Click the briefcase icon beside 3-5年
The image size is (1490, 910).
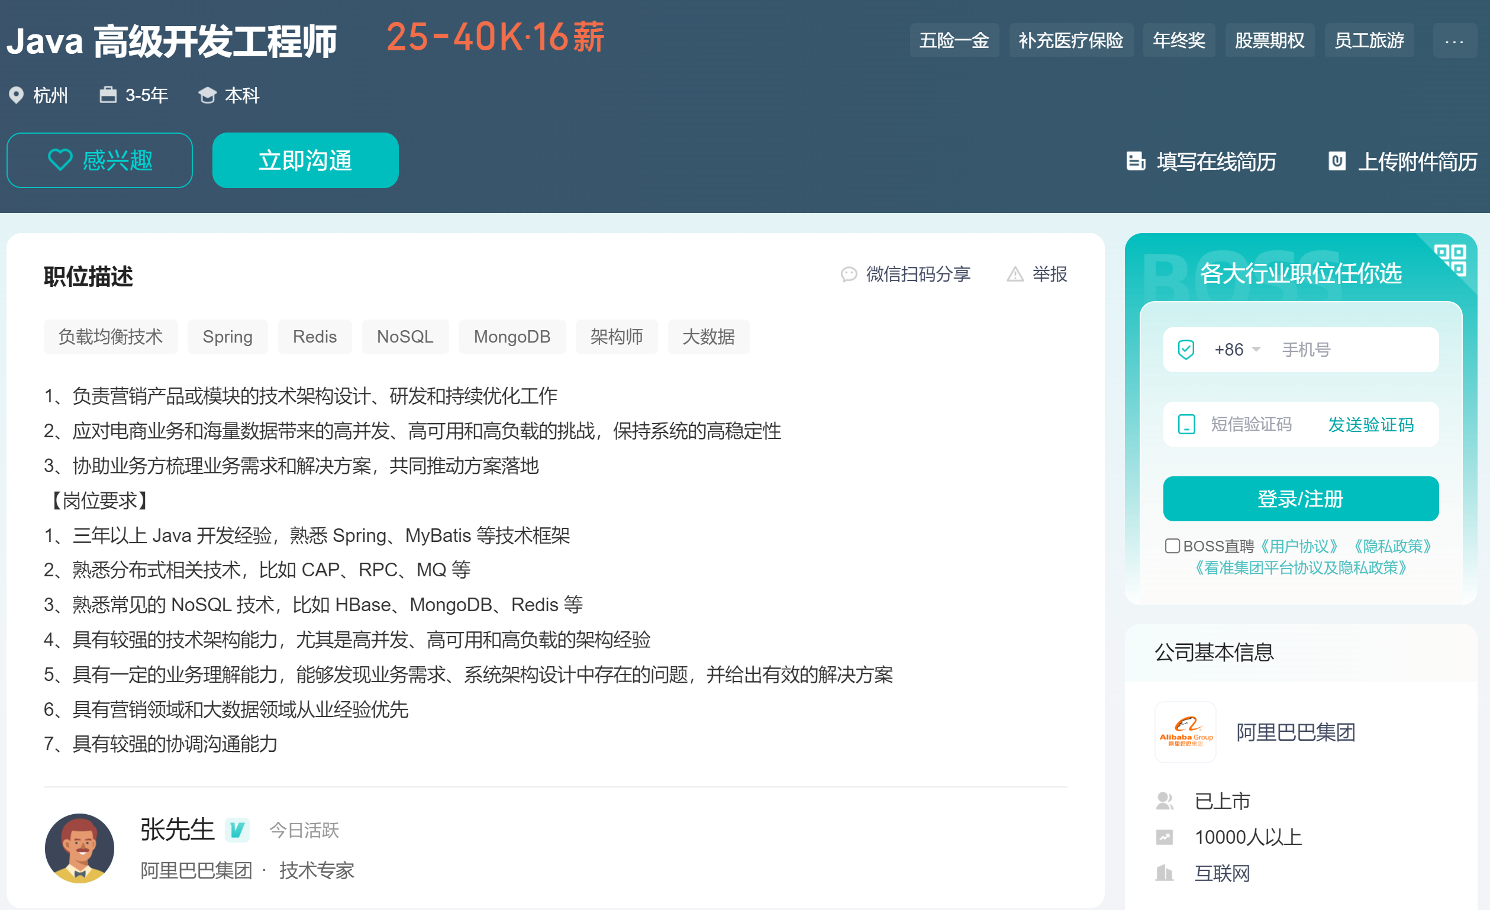pyautogui.click(x=108, y=94)
